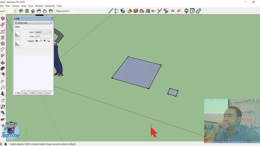260x146 pixels.
Task: Open the Draw menu
Action: click(x=24, y=6)
